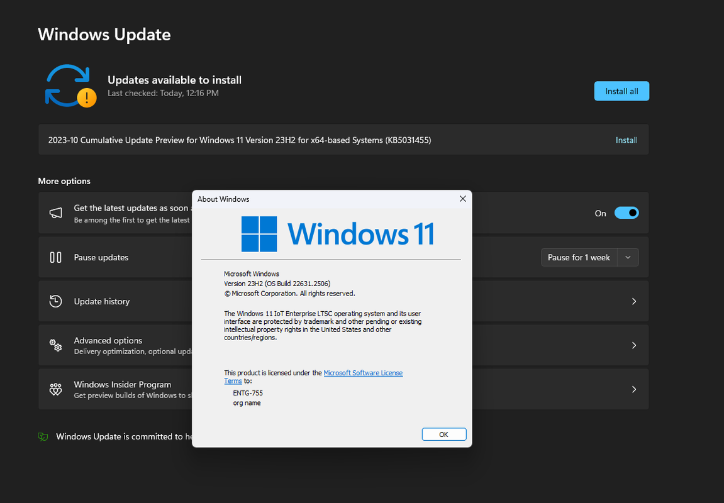Click the More options heading
Screen dimensions: 724x503
[x=64, y=181]
